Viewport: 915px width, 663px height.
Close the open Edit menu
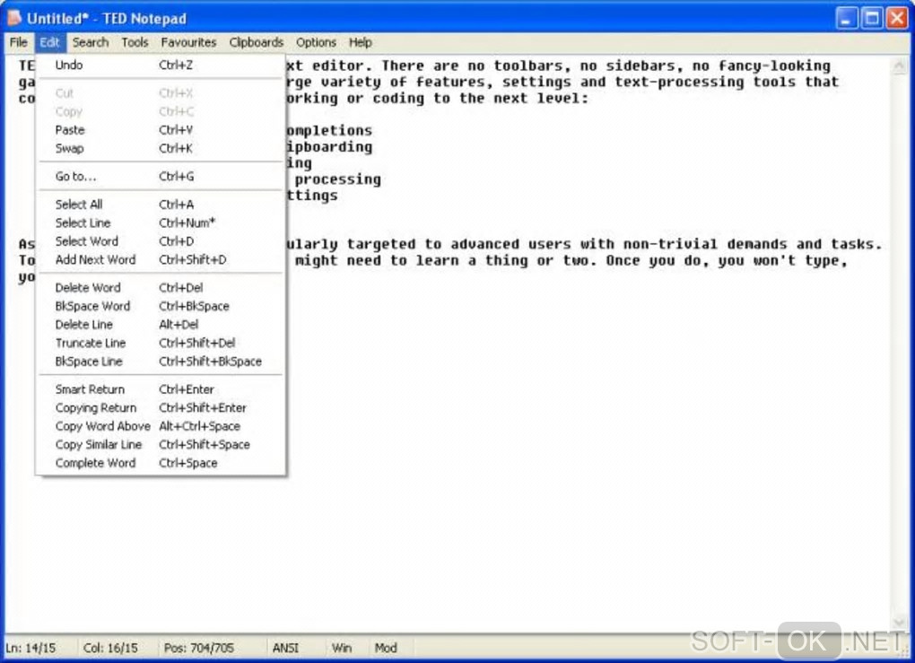pos(50,42)
